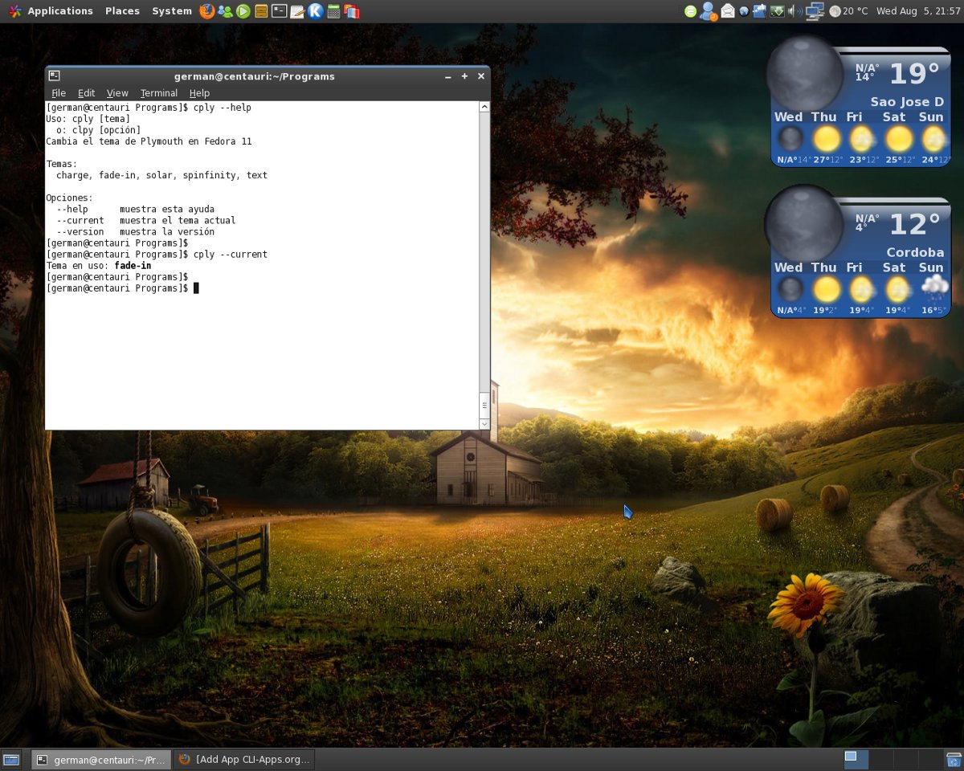Click 'Cambia el tema de Plymouth' line
The image size is (964, 771).
tap(149, 141)
